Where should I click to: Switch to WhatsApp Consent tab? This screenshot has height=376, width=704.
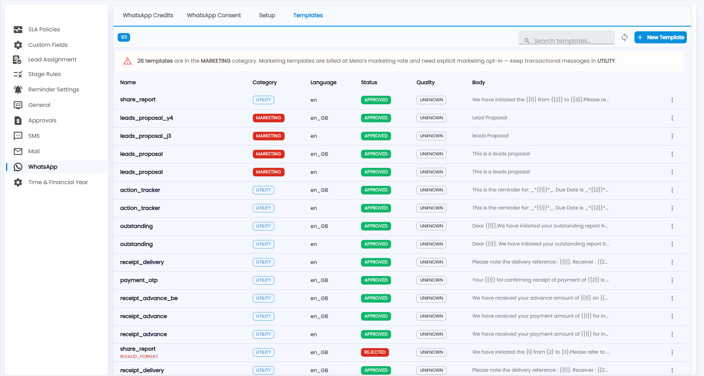point(214,15)
